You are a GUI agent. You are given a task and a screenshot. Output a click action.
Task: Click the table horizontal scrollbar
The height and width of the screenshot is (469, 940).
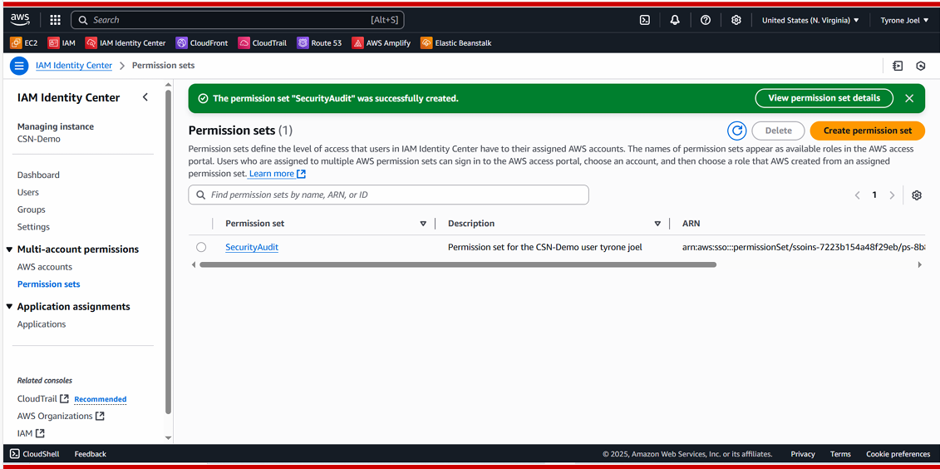[458, 264]
